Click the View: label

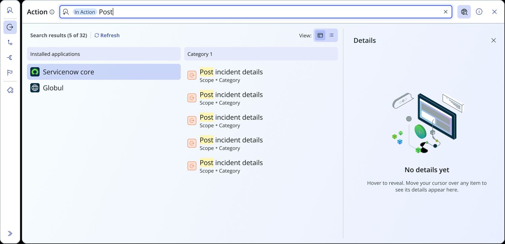click(305, 36)
